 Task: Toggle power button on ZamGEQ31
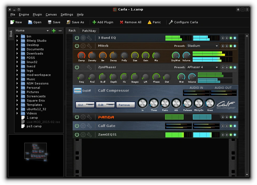point(77,134)
